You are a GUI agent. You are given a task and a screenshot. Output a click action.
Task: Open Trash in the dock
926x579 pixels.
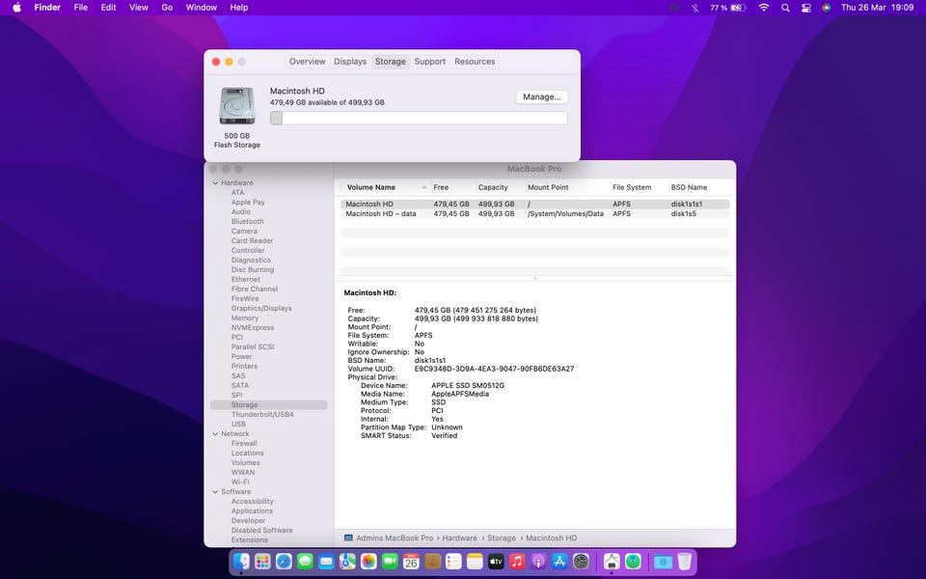[x=684, y=561]
